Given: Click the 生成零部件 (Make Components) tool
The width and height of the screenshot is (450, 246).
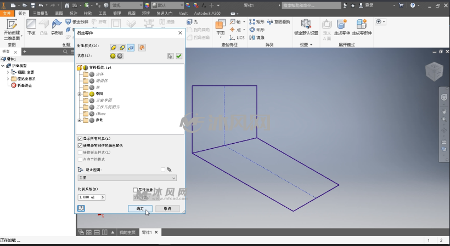Looking at the screenshot, I should point(362,27).
